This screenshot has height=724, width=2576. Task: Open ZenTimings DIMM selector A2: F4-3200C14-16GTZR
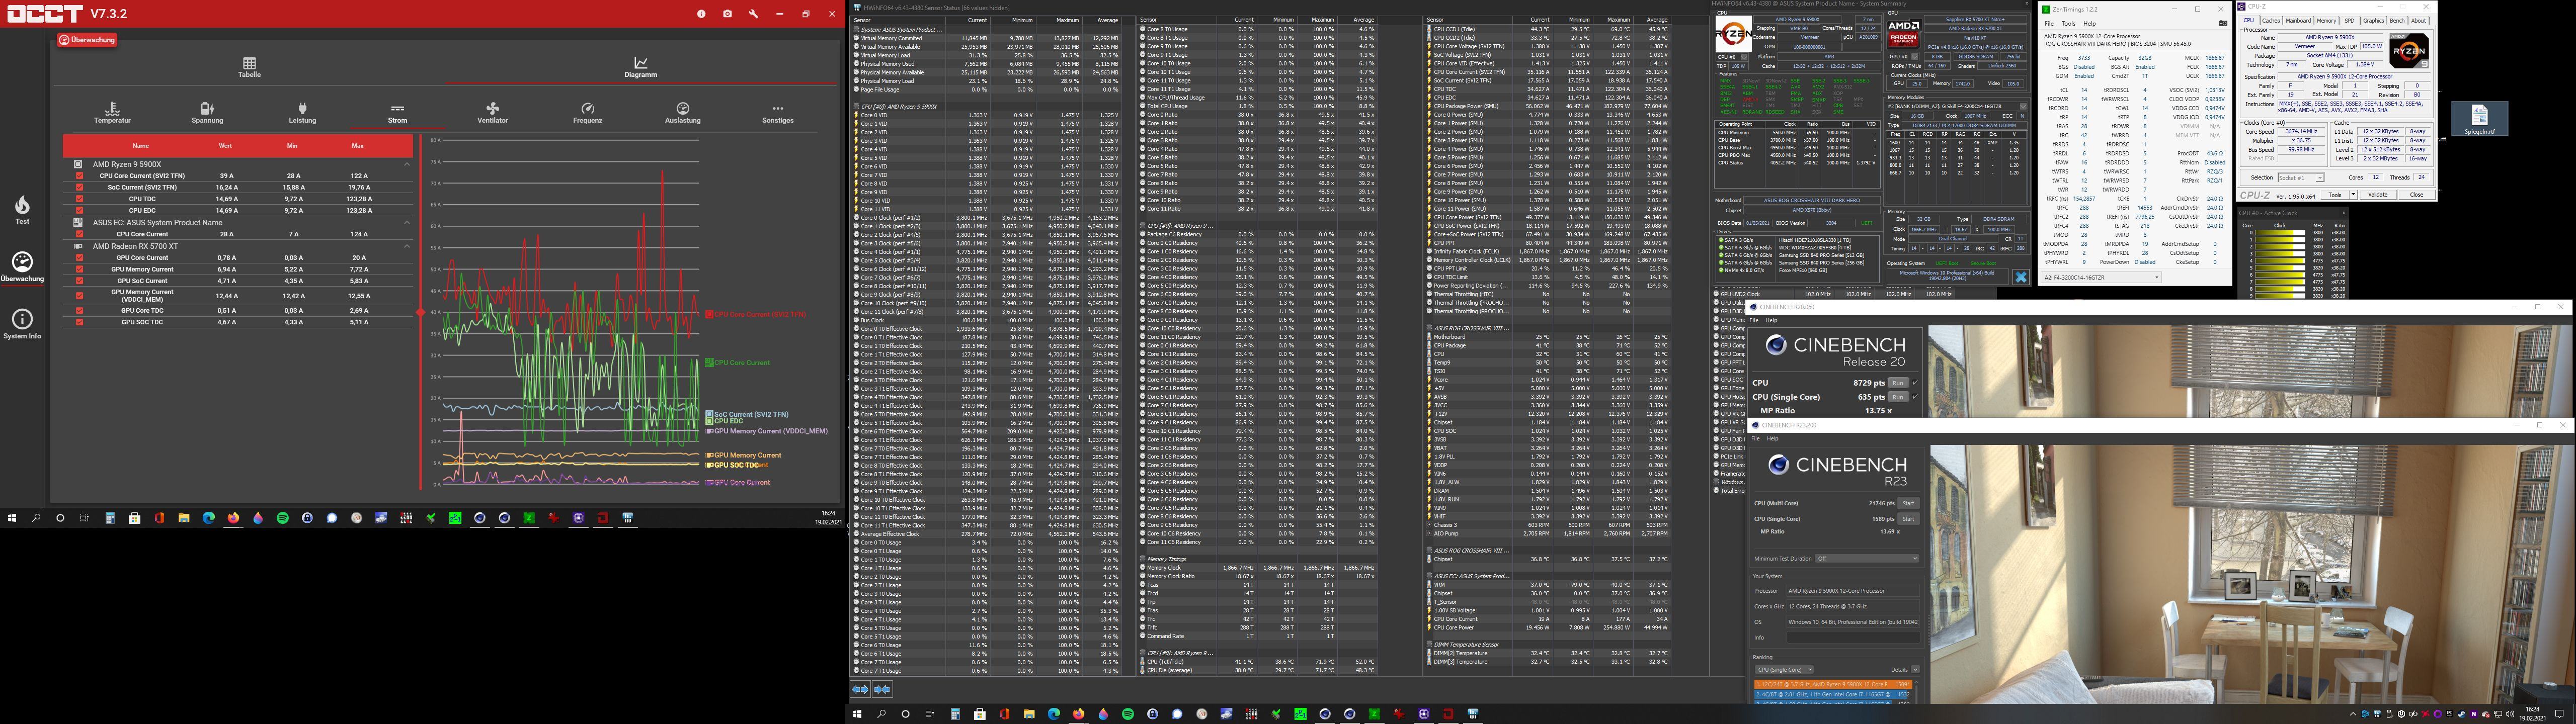[2101, 278]
